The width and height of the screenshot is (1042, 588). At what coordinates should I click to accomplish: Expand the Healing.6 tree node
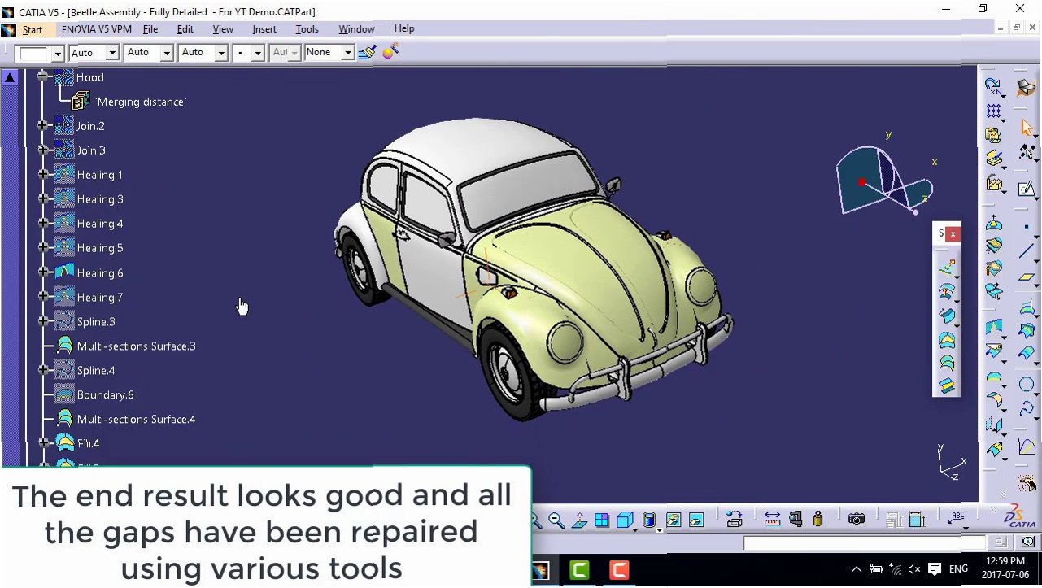pos(43,272)
